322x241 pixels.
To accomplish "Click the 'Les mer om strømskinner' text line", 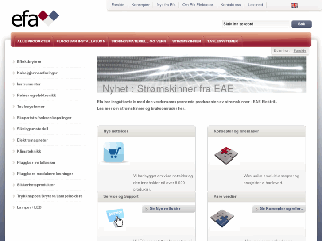I will pos(141,108).
